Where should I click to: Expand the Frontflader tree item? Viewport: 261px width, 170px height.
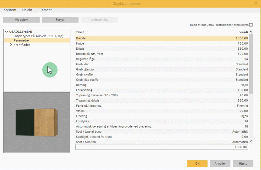pyautogui.click(x=11, y=45)
